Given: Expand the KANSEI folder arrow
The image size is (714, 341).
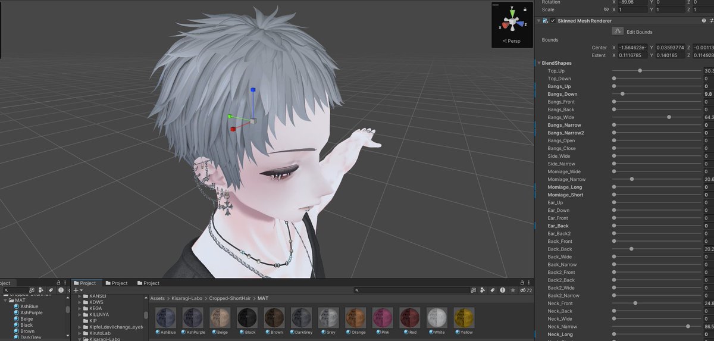Looking at the screenshot, I should point(79,296).
